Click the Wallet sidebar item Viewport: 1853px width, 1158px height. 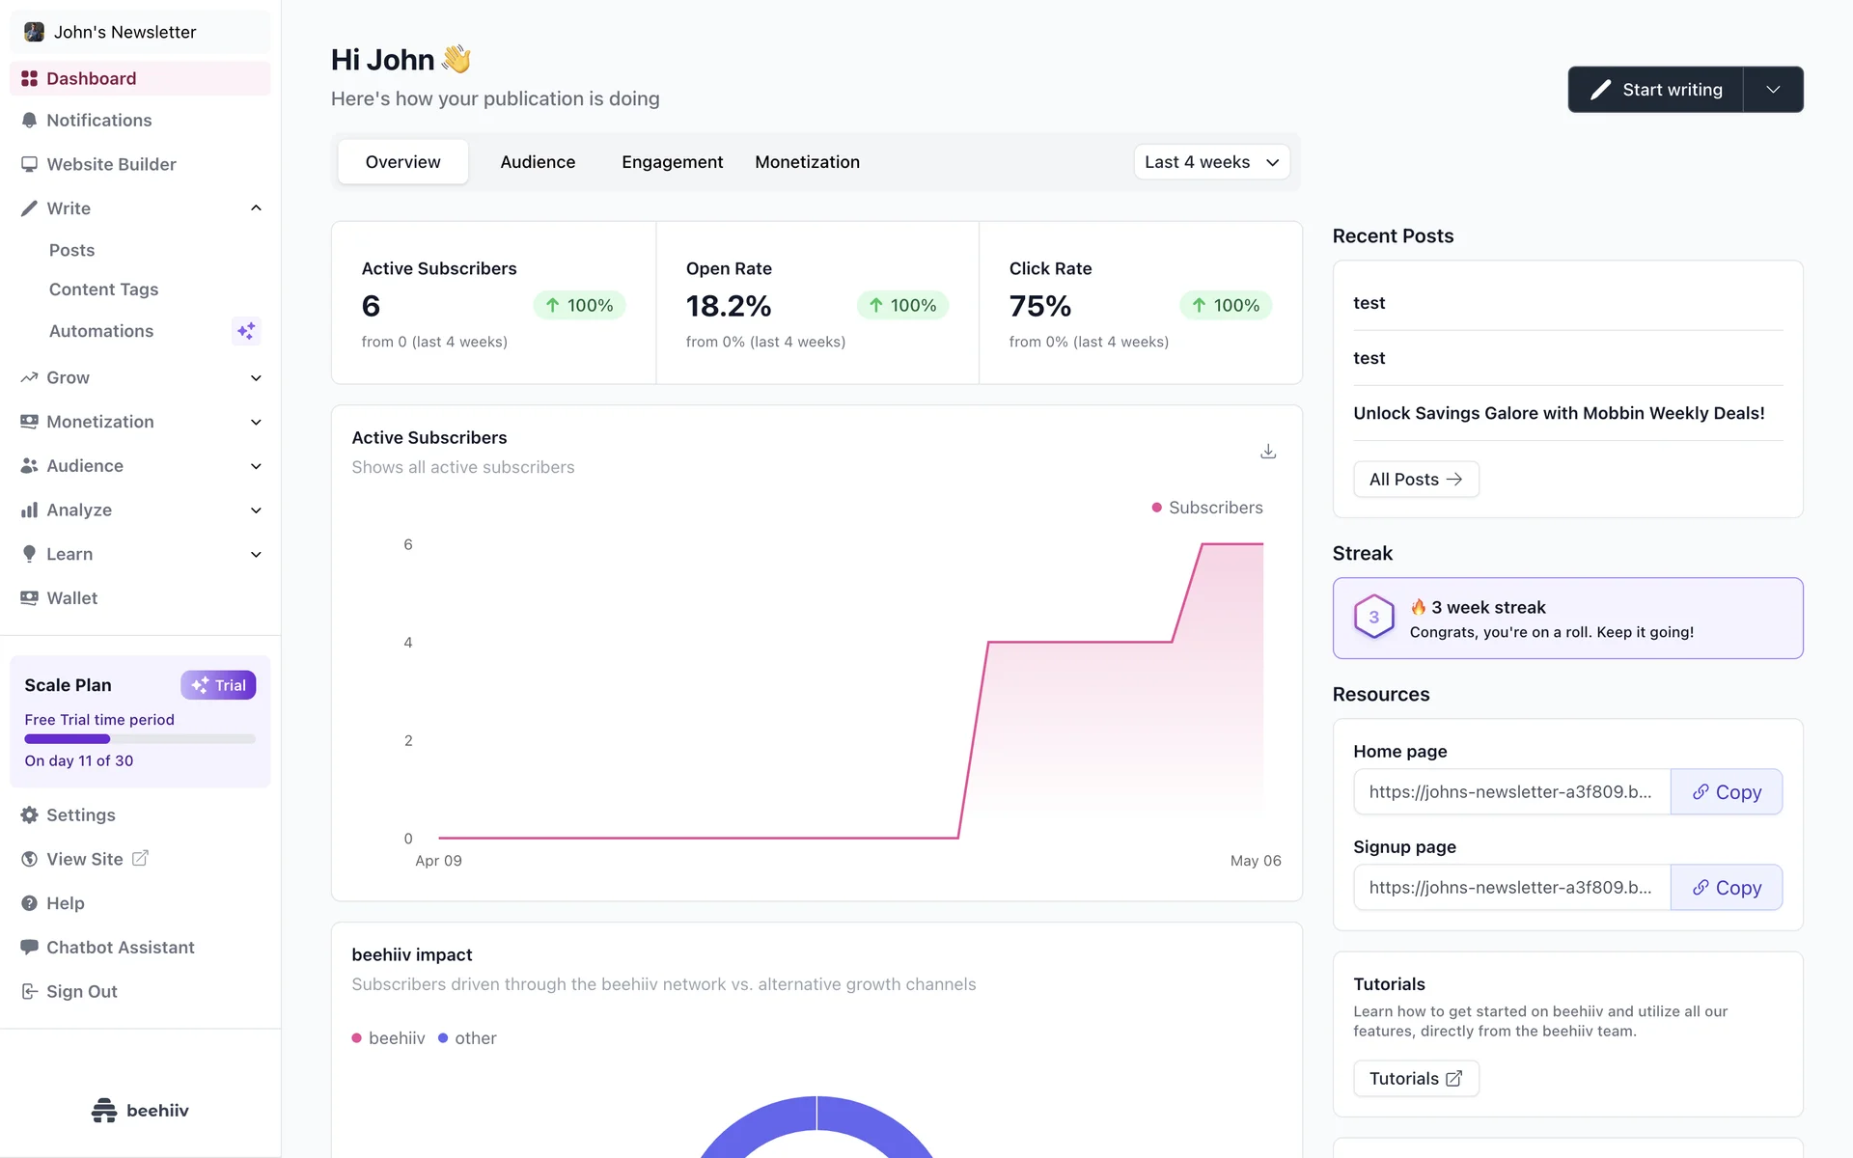coord(71,598)
